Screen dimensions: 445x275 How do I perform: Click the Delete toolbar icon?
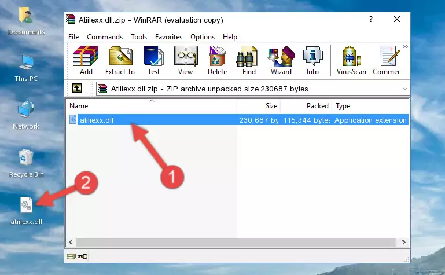(217, 60)
